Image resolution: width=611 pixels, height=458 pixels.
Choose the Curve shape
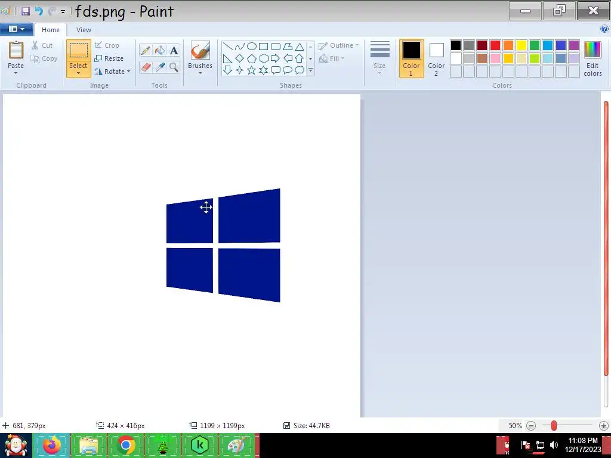(x=240, y=47)
